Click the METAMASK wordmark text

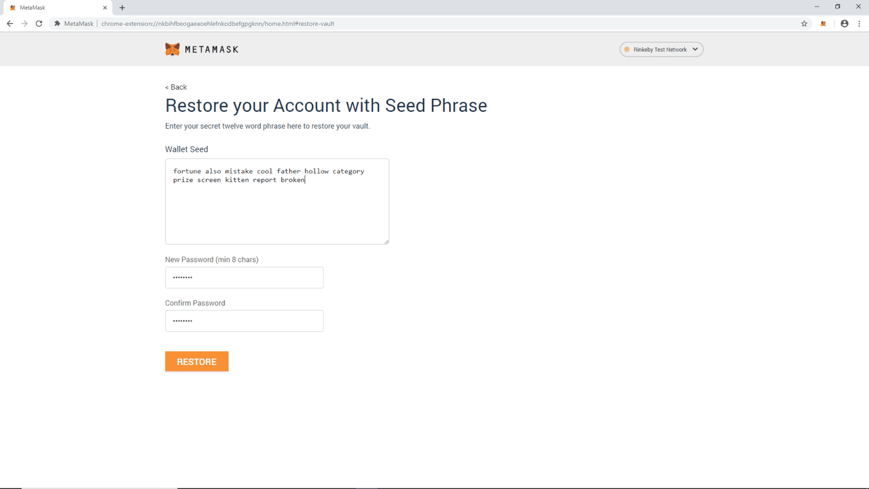(212, 50)
